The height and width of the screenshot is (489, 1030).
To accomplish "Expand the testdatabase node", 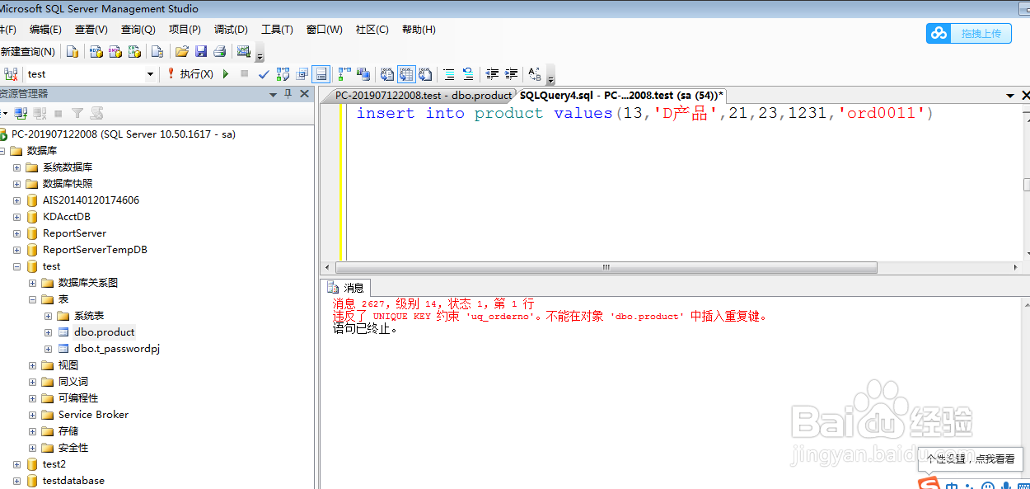I will pos(16,481).
